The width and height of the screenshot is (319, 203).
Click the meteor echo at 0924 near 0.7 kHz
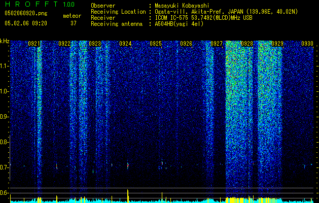click(x=128, y=165)
